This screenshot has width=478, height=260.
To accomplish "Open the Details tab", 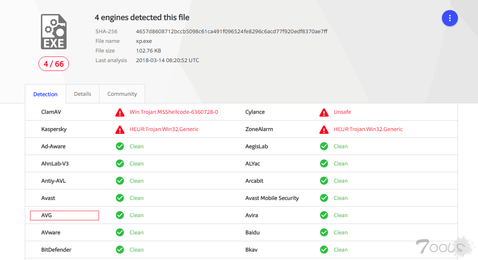I will [83, 94].
